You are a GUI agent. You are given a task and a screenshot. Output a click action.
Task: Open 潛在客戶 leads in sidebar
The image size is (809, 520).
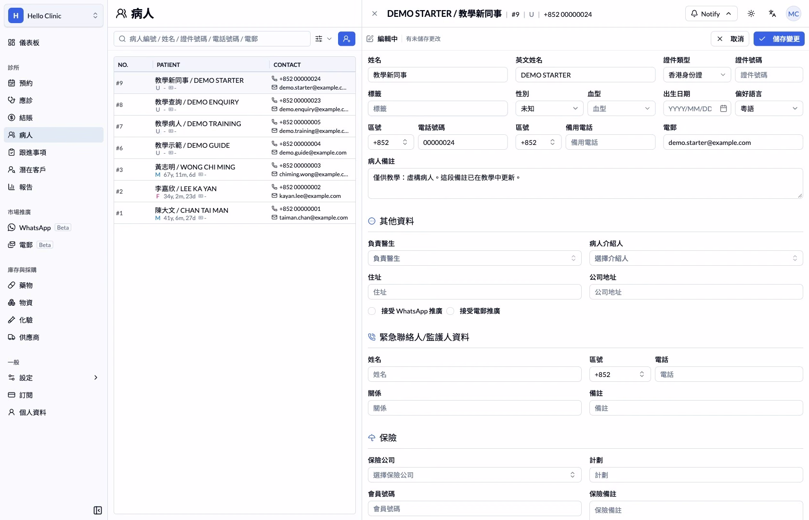[x=53, y=170]
